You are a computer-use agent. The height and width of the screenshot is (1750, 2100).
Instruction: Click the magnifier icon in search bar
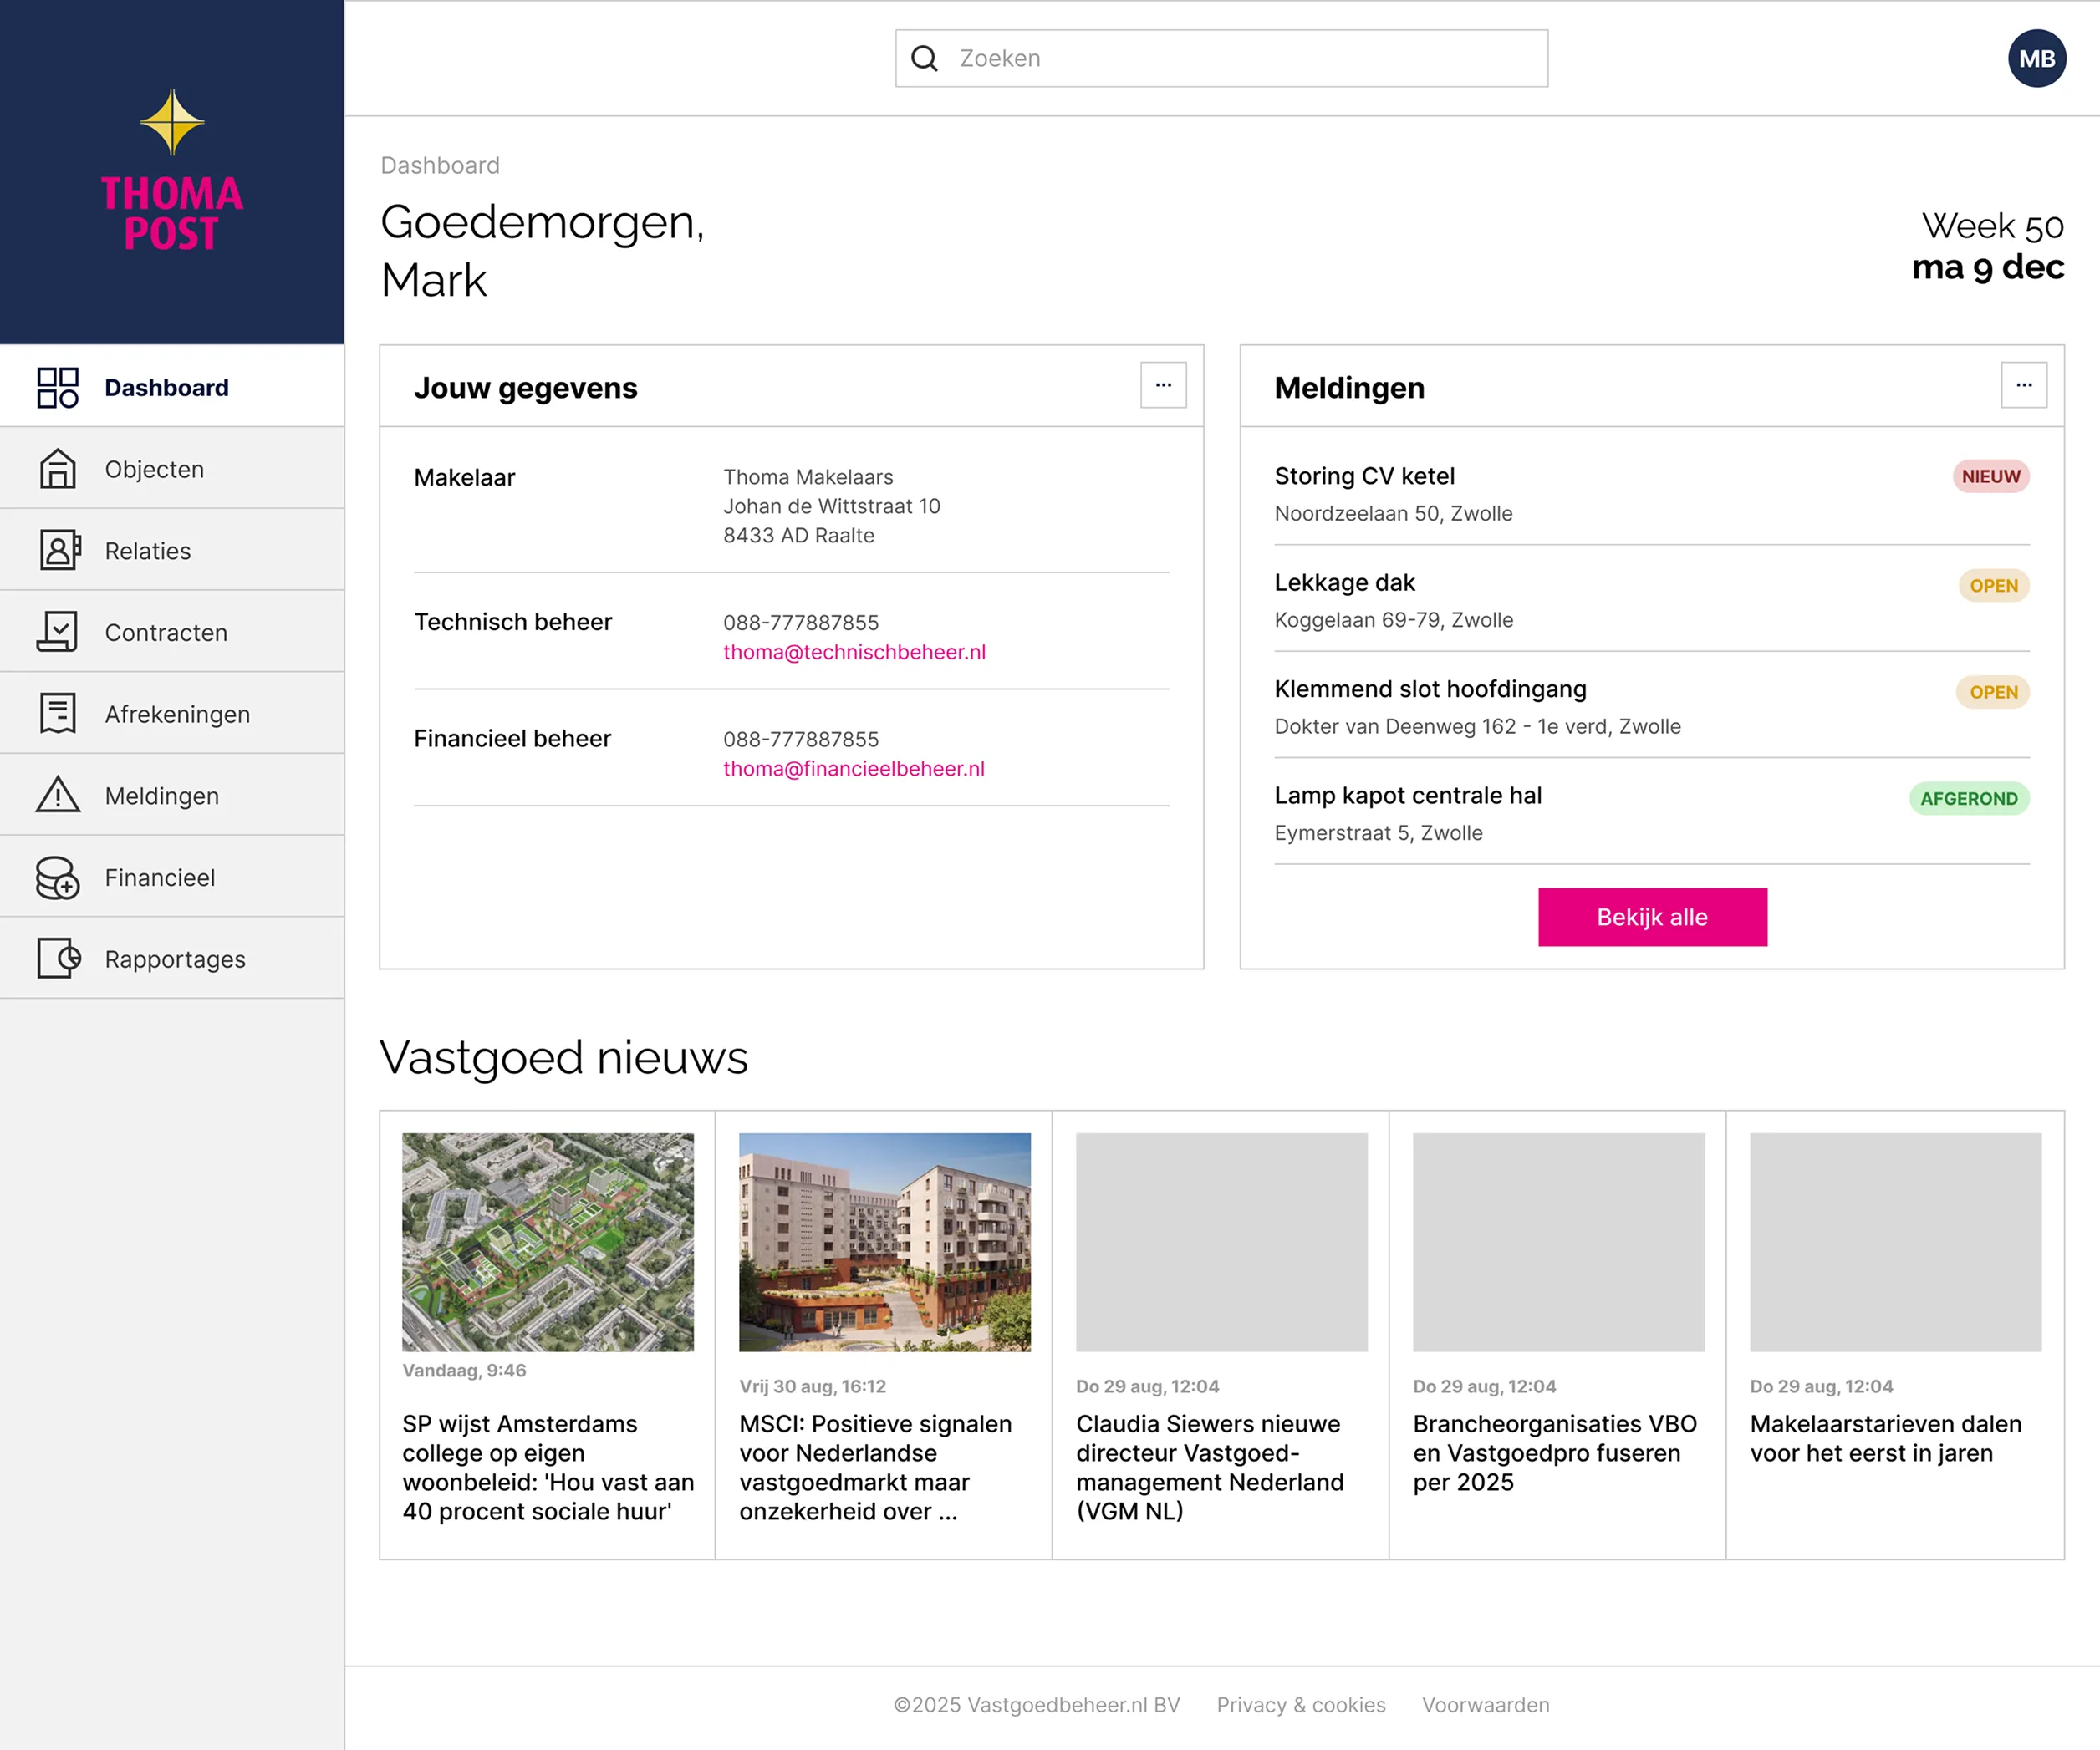pyautogui.click(x=924, y=59)
